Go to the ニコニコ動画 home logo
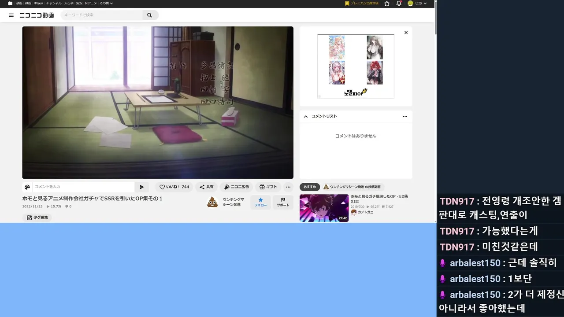Image resolution: width=564 pixels, height=317 pixels. (x=37, y=15)
